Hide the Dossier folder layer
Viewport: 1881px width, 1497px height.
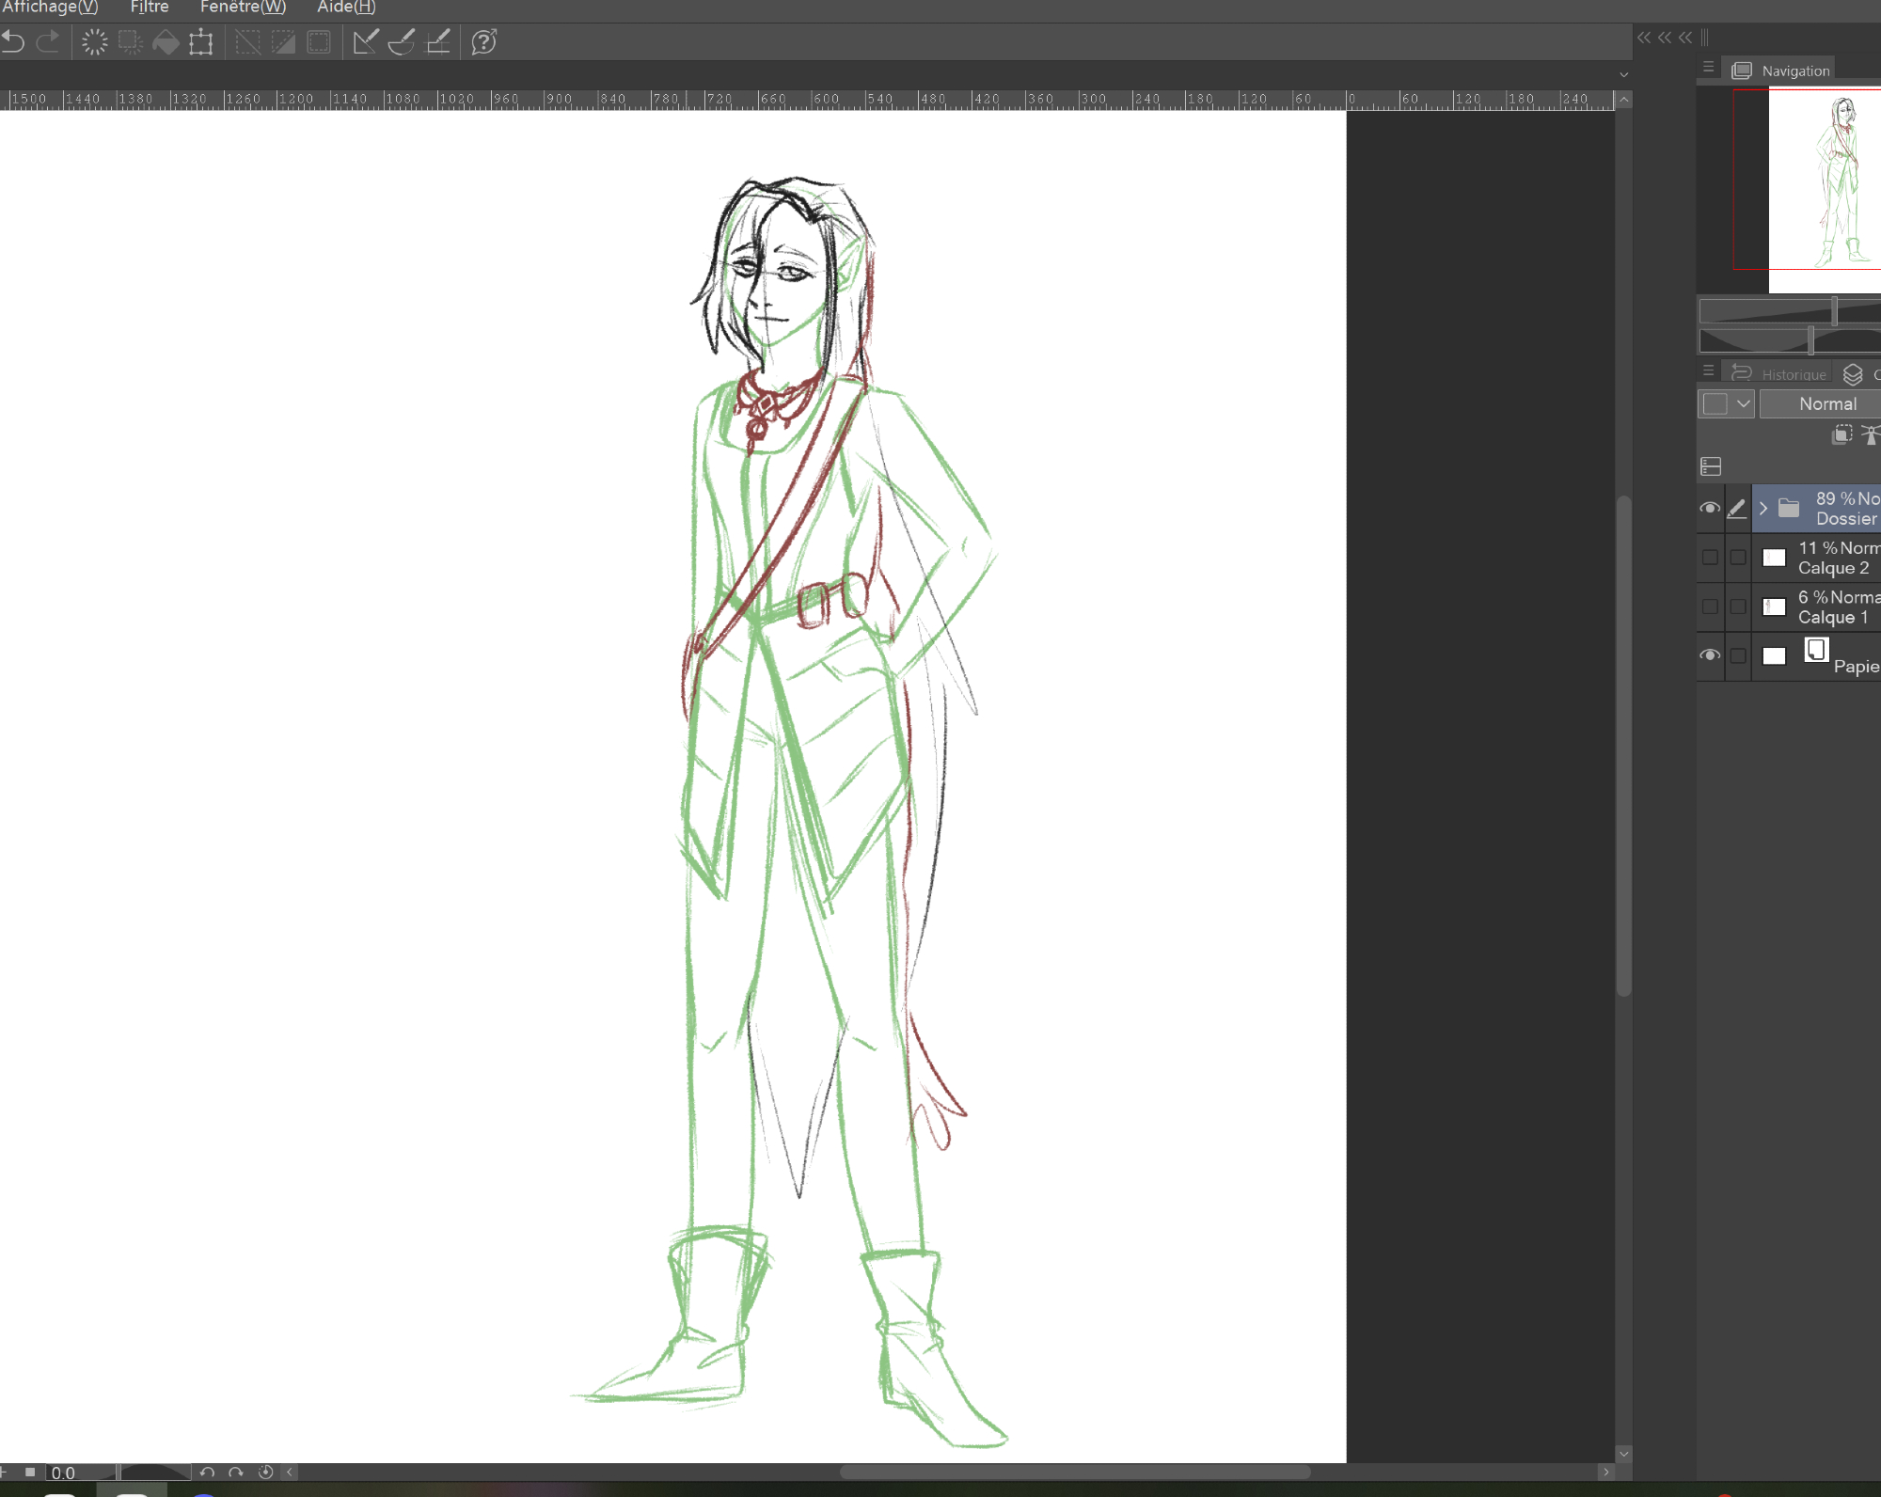click(1710, 509)
